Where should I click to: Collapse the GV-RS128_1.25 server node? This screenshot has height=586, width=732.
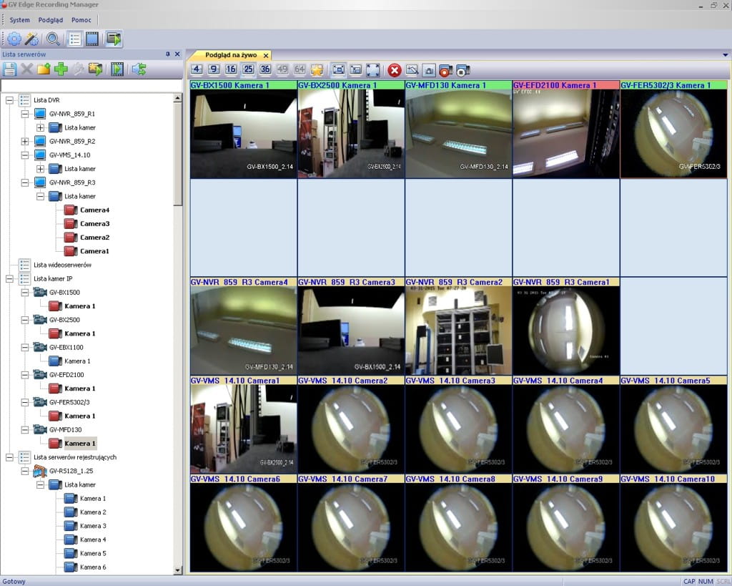point(25,471)
